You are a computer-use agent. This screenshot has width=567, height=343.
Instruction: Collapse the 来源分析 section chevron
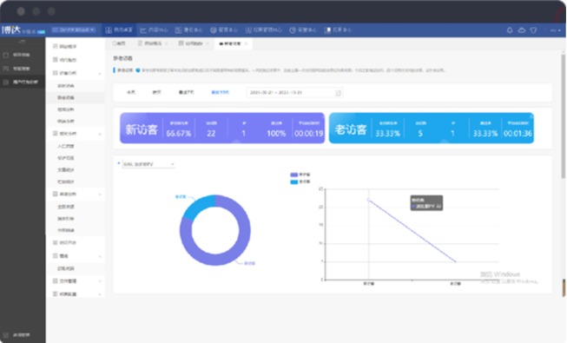pyautogui.click(x=100, y=195)
